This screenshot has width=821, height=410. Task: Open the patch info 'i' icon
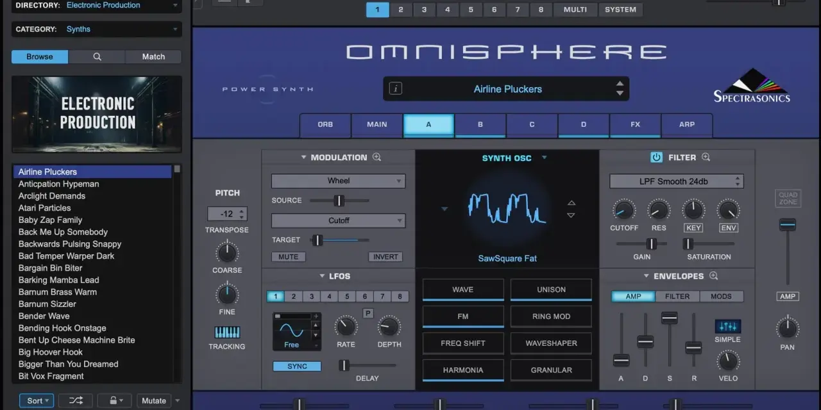[396, 89]
